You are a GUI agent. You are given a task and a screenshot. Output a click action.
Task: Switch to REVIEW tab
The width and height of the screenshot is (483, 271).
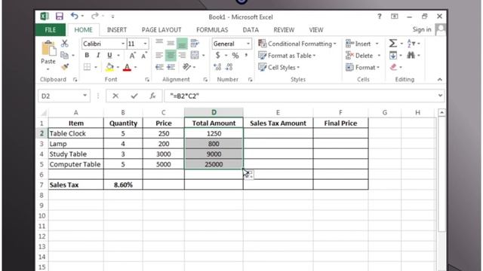tap(284, 30)
